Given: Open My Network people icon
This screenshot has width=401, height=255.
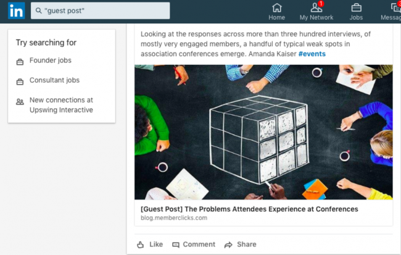Looking at the screenshot, I should 316,7.
